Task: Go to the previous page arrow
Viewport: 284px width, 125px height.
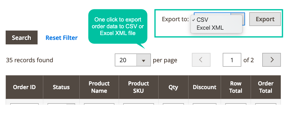Action: coord(201,60)
